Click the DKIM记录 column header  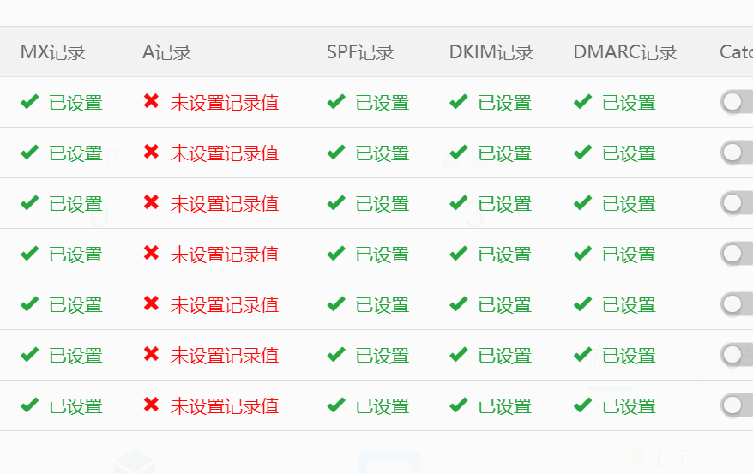pos(491,52)
